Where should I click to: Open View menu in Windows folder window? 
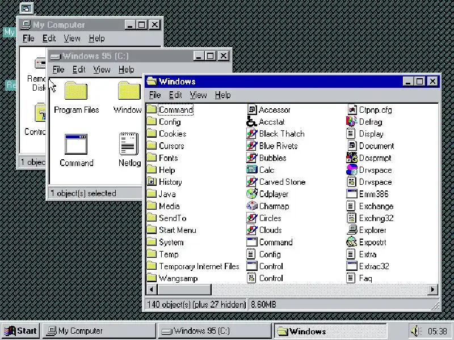click(x=198, y=95)
